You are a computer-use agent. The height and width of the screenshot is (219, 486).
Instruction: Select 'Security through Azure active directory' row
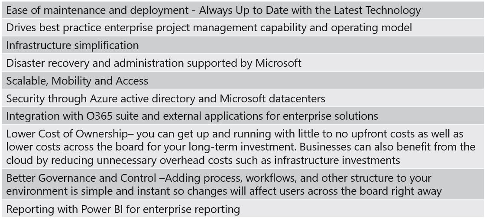(x=243, y=98)
